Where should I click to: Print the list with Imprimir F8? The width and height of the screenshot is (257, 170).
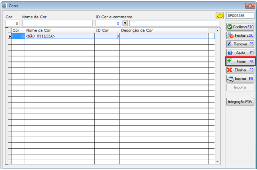click(240, 79)
